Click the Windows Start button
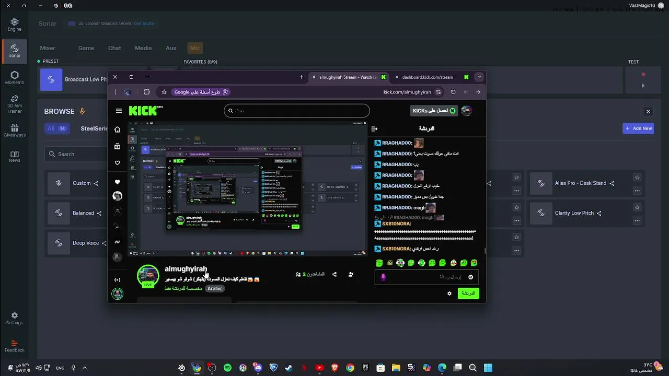The width and height of the screenshot is (669, 376). [x=488, y=368]
